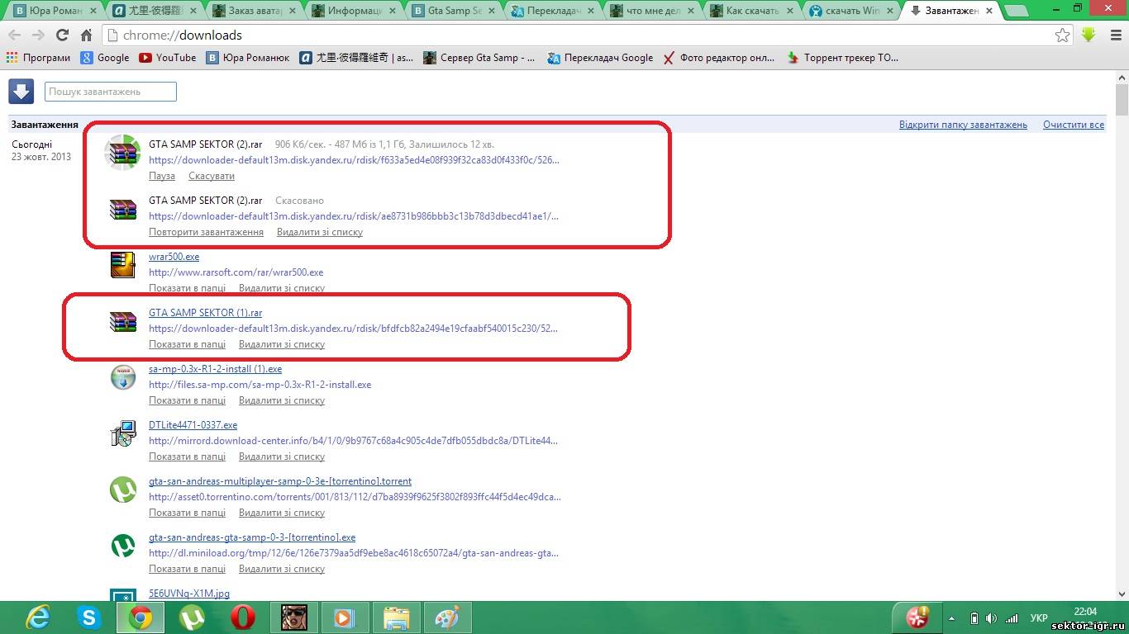Open the Перекладач Google bookmark

[x=600, y=58]
